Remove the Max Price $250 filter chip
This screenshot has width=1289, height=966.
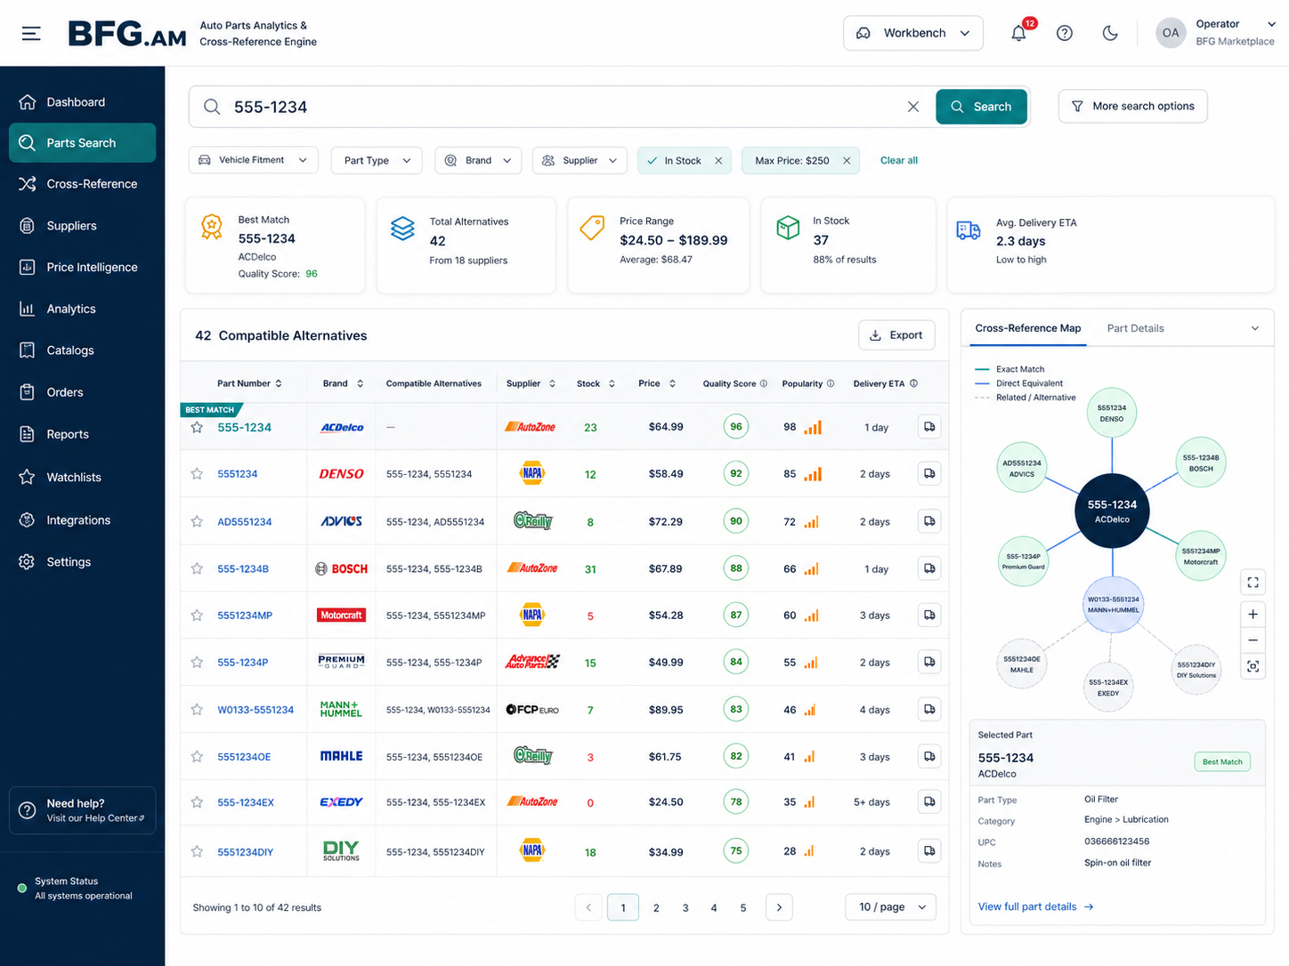pyautogui.click(x=847, y=161)
